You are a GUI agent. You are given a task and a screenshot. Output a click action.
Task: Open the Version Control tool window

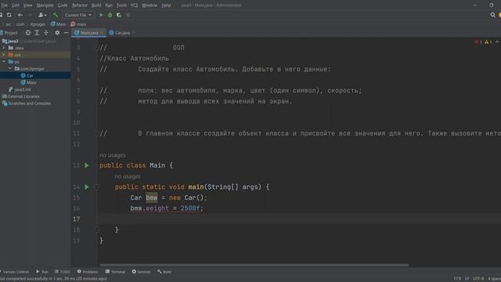click(15, 272)
